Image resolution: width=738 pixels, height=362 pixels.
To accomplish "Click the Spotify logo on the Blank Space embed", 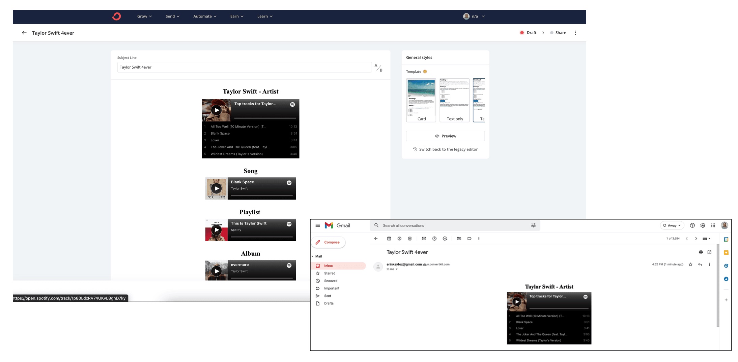I will (x=289, y=183).
